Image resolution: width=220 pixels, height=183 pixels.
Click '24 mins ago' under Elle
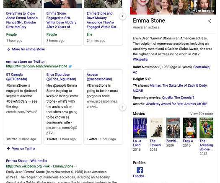point(96,41)
